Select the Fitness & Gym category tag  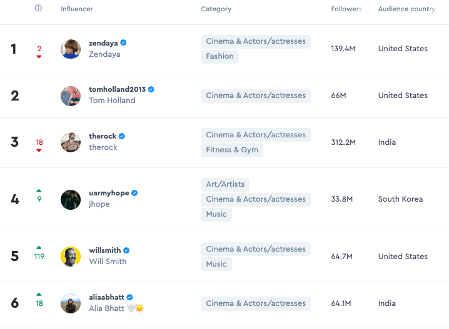(x=232, y=150)
